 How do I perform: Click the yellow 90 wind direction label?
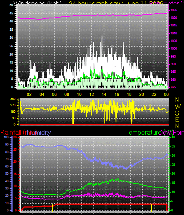tap(14, 118)
